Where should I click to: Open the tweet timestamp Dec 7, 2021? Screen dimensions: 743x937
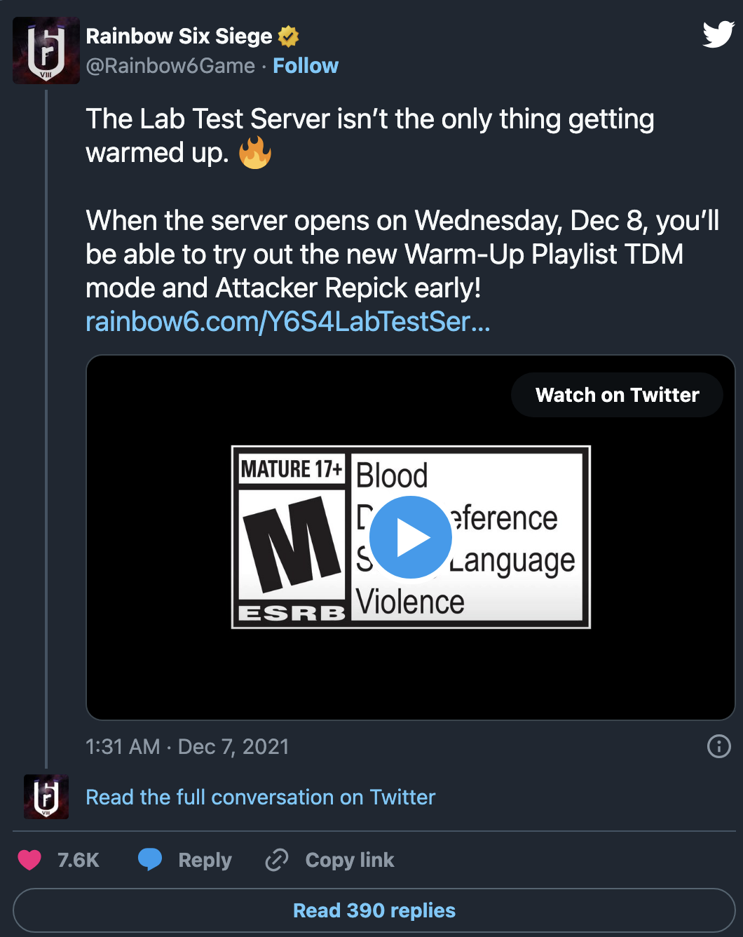tap(187, 747)
